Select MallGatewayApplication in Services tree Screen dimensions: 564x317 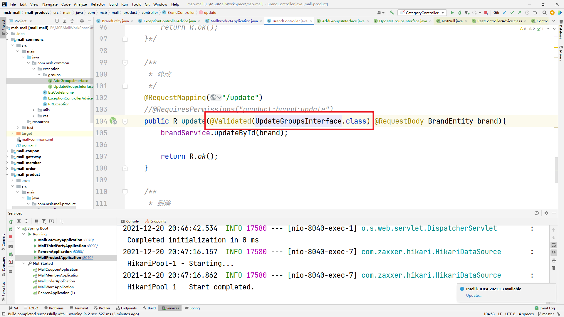pos(60,240)
